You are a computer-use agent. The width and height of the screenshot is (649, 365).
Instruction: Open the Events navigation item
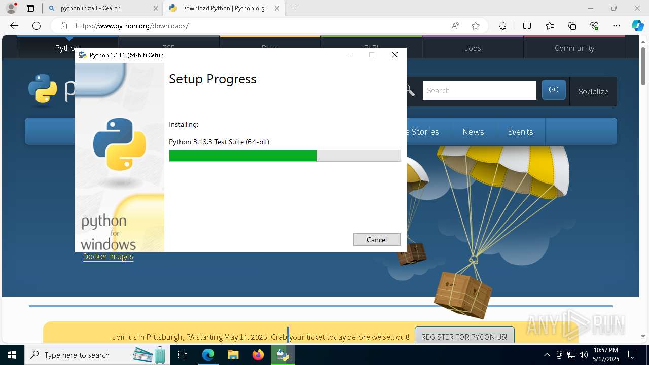click(520, 132)
